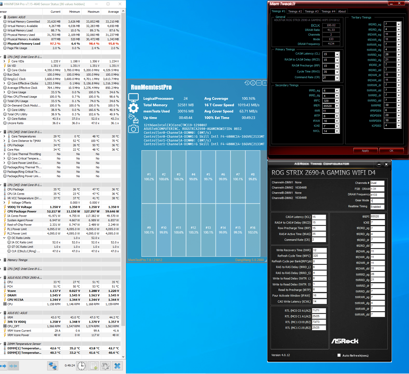Open the CAS# Latency (CL) dropdown in MemTweakIt
Viewport: 409px width, 374px height.
337,54
